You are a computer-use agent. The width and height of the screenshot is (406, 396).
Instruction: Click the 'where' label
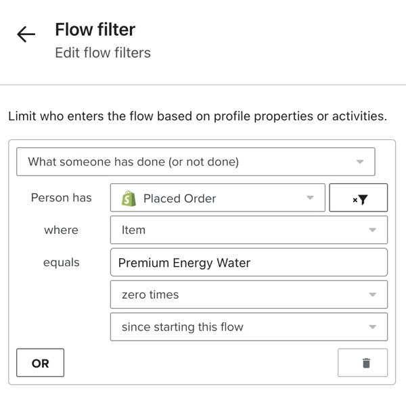pyautogui.click(x=62, y=230)
